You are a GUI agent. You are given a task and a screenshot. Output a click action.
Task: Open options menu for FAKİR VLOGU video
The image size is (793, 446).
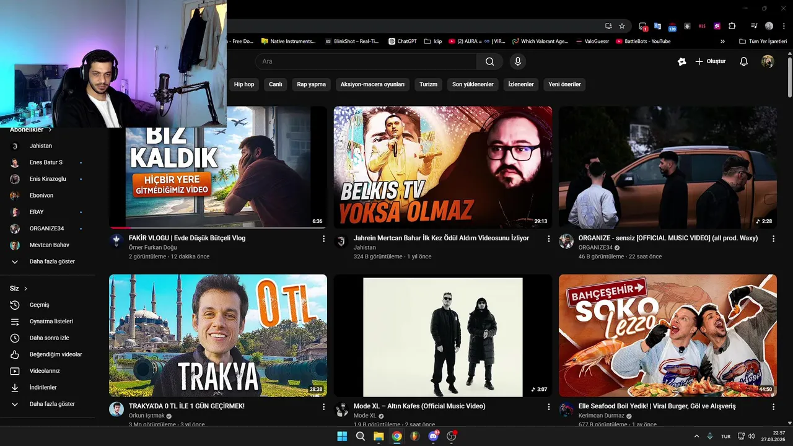[323, 238]
